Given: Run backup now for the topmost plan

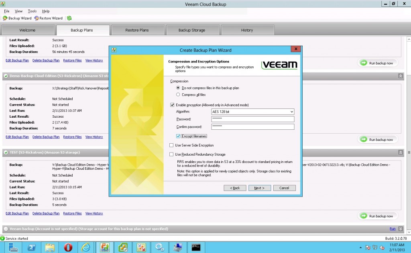Looking at the screenshot, I should 377,63.
